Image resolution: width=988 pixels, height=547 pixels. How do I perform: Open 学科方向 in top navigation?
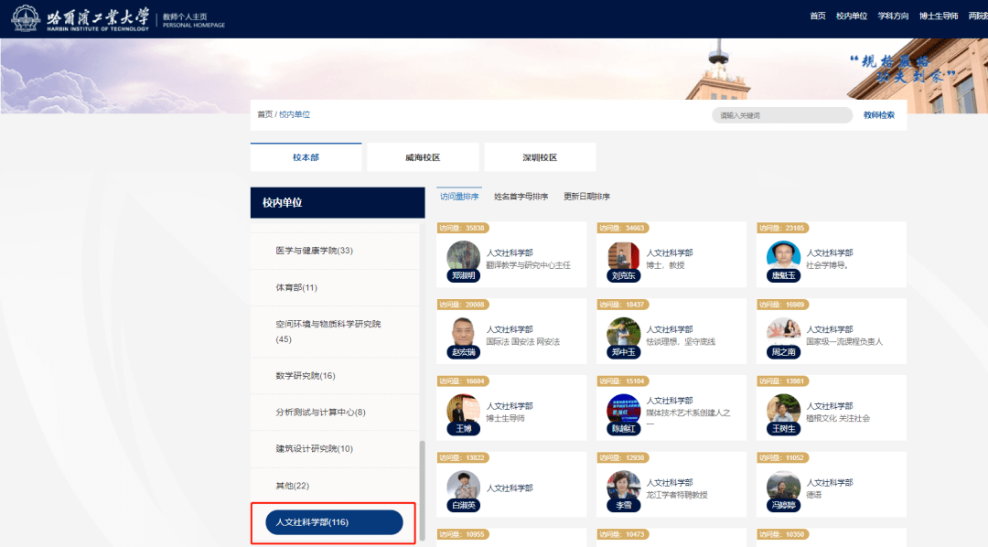click(893, 16)
